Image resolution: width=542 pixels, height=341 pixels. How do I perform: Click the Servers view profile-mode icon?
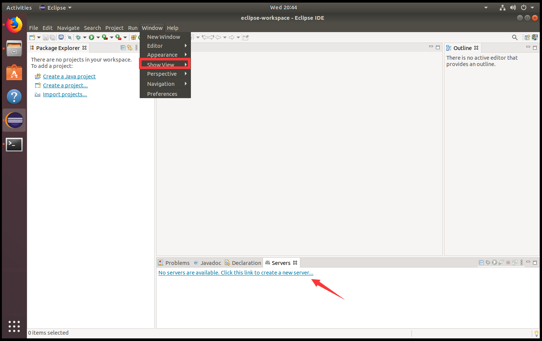501,262
